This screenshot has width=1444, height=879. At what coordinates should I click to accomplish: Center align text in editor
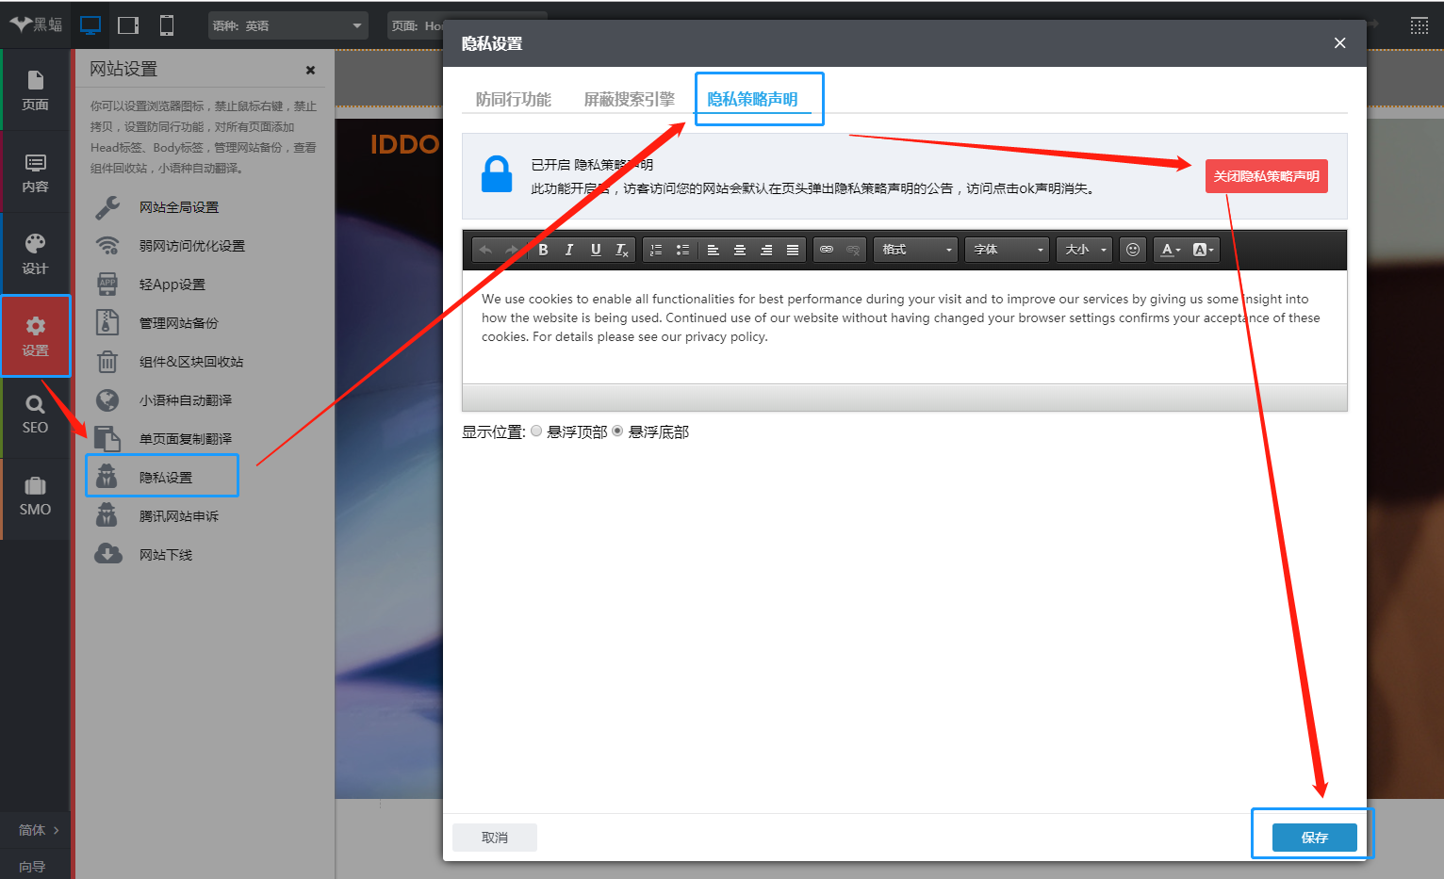click(x=740, y=250)
